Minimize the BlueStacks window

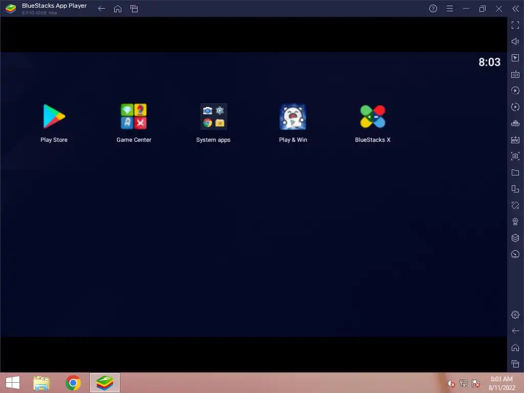click(x=466, y=9)
